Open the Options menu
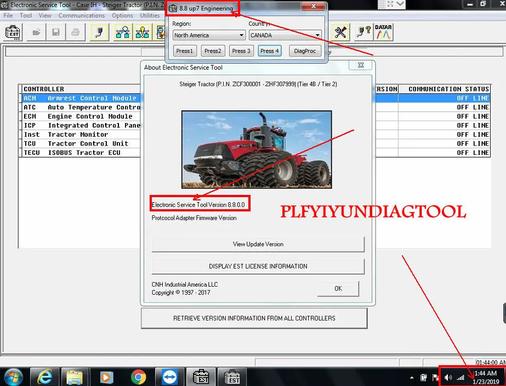The image size is (506, 386). click(122, 15)
